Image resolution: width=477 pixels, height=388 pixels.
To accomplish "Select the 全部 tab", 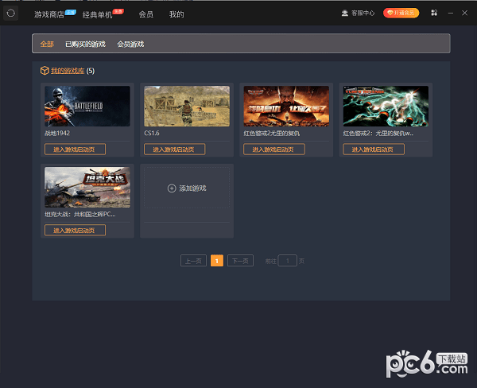I will (x=47, y=44).
